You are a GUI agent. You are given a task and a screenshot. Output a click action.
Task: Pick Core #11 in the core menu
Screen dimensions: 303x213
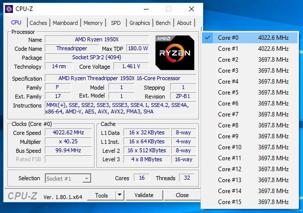coord(250,158)
